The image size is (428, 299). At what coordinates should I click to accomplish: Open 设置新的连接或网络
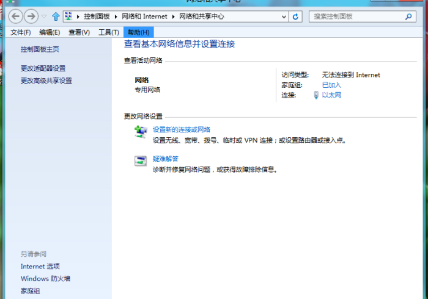click(182, 129)
